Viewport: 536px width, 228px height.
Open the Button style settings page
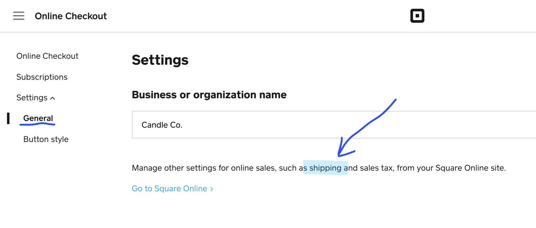46,139
